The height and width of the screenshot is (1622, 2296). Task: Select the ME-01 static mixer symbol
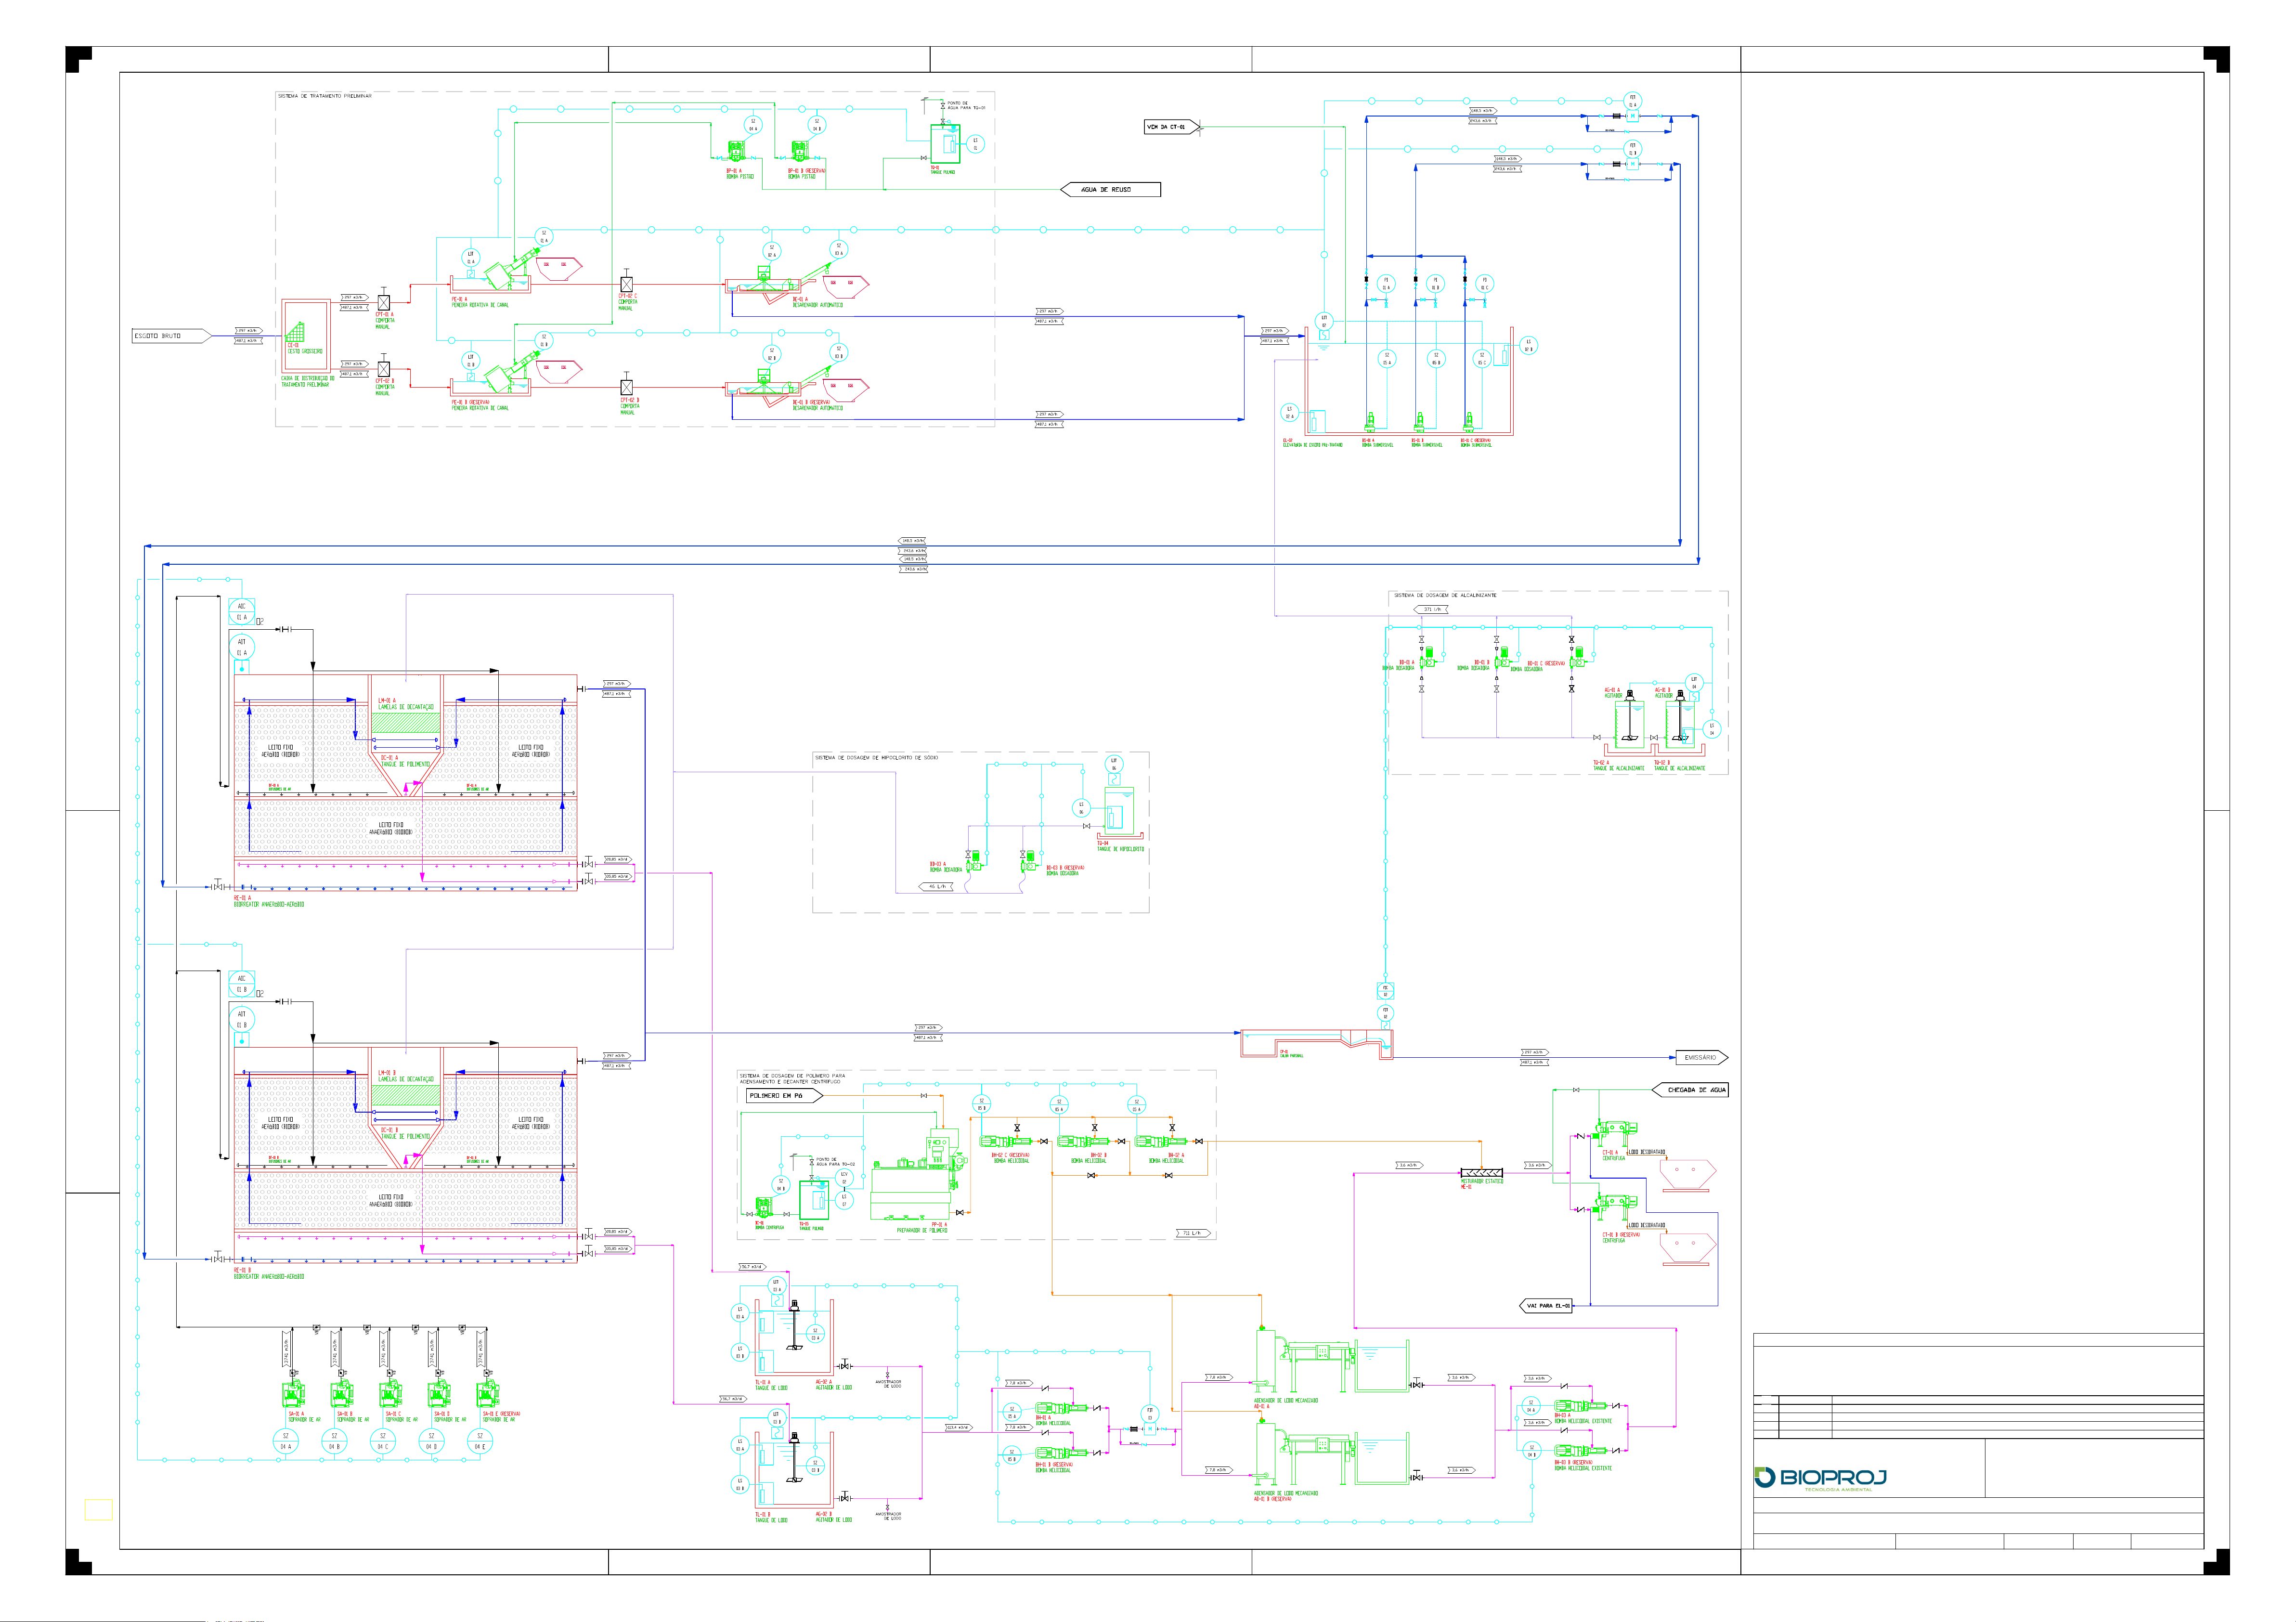coord(1481,1172)
